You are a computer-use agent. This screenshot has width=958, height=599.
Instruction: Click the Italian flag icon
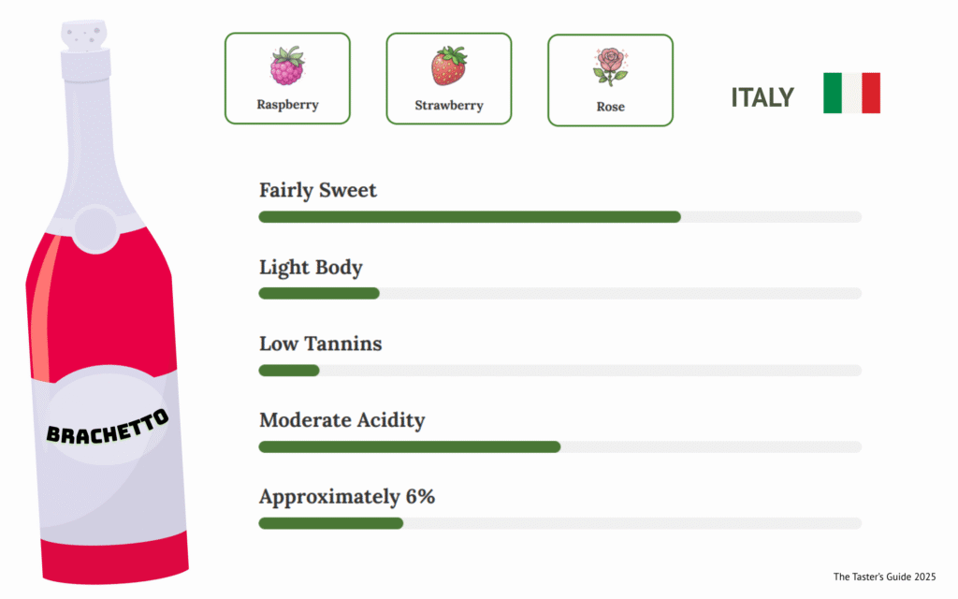coord(851,93)
